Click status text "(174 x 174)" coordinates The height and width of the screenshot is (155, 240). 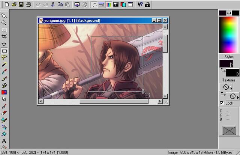pos(48,152)
